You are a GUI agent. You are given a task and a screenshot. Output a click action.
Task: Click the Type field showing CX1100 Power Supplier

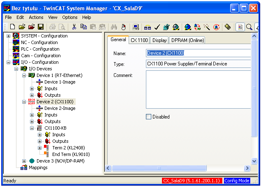(198, 64)
